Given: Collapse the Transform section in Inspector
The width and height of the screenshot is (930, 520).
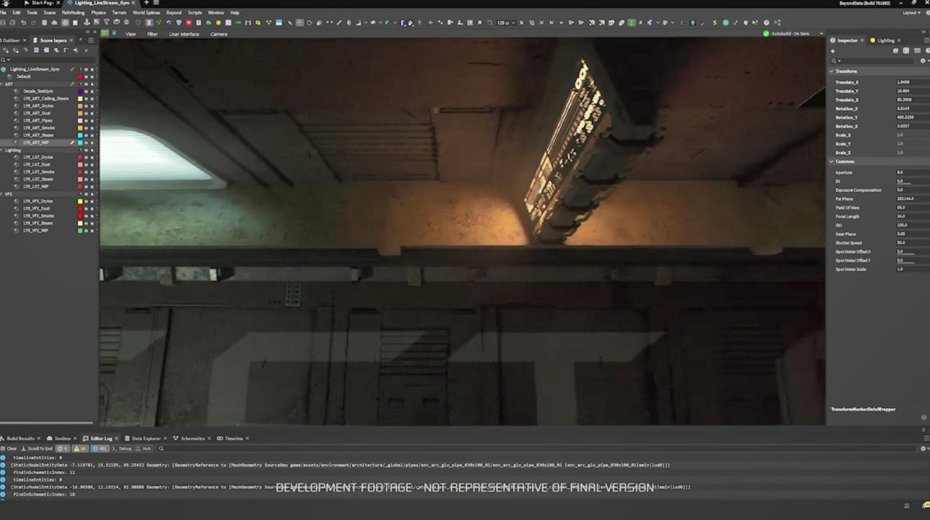Looking at the screenshot, I should 832,71.
